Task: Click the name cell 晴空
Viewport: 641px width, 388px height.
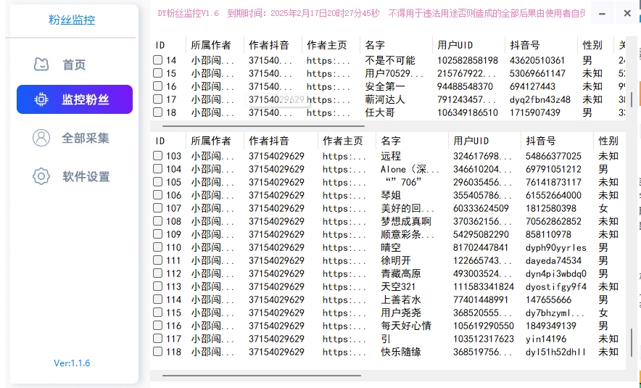Action: pos(391,248)
